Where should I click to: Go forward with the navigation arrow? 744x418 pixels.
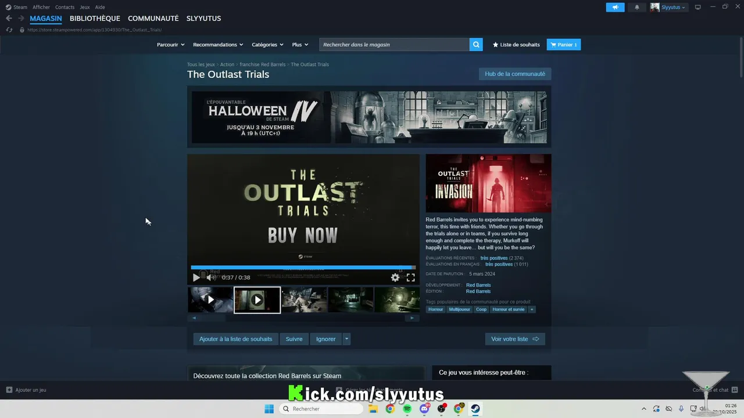[21, 19]
